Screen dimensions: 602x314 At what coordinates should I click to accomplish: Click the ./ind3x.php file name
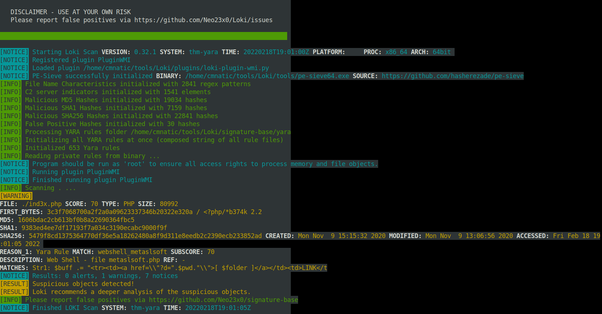(x=41, y=204)
